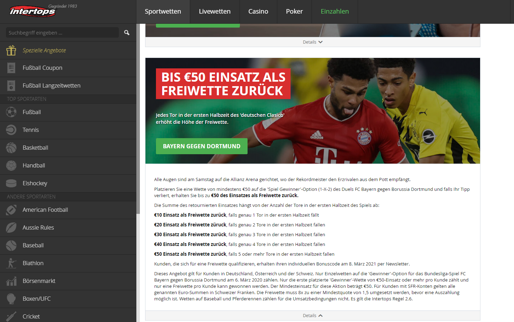This screenshot has height=322, width=514.
Task: Open the Tennis sport category
Action: pos(68,130)
